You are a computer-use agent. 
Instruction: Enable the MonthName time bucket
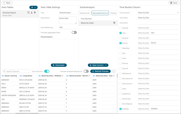tap(120, 104)
